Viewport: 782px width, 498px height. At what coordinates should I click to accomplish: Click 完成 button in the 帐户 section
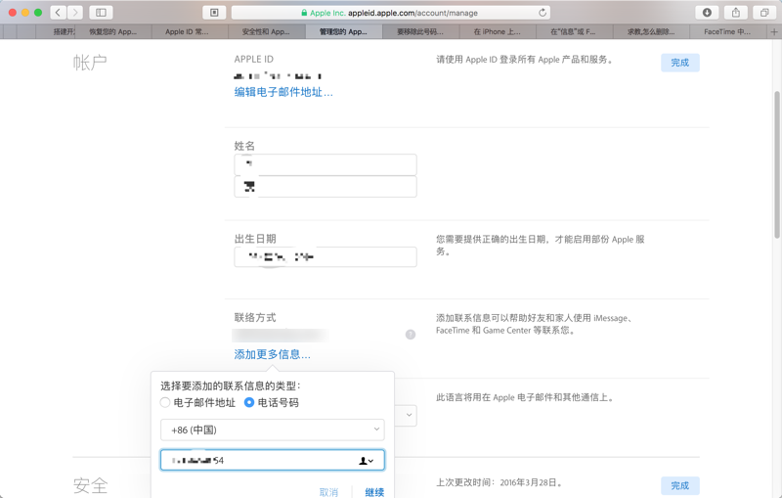coord(679,63)
